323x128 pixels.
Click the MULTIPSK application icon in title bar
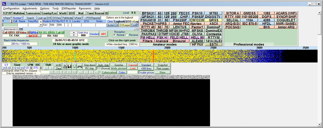pyautogui.click(x=4, y=4)
